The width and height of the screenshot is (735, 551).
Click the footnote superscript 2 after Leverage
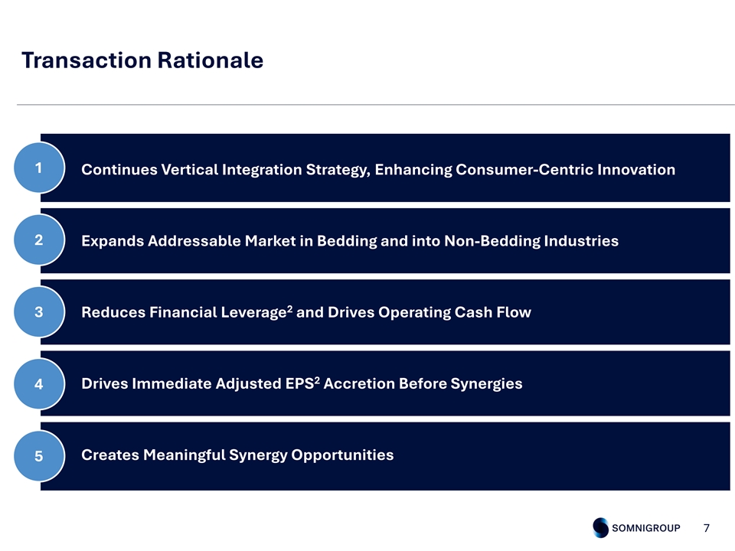(x=289, y=308)
